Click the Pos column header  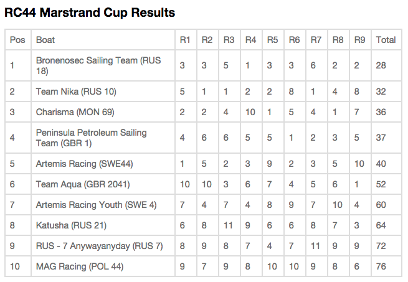[x=17, y=40]
